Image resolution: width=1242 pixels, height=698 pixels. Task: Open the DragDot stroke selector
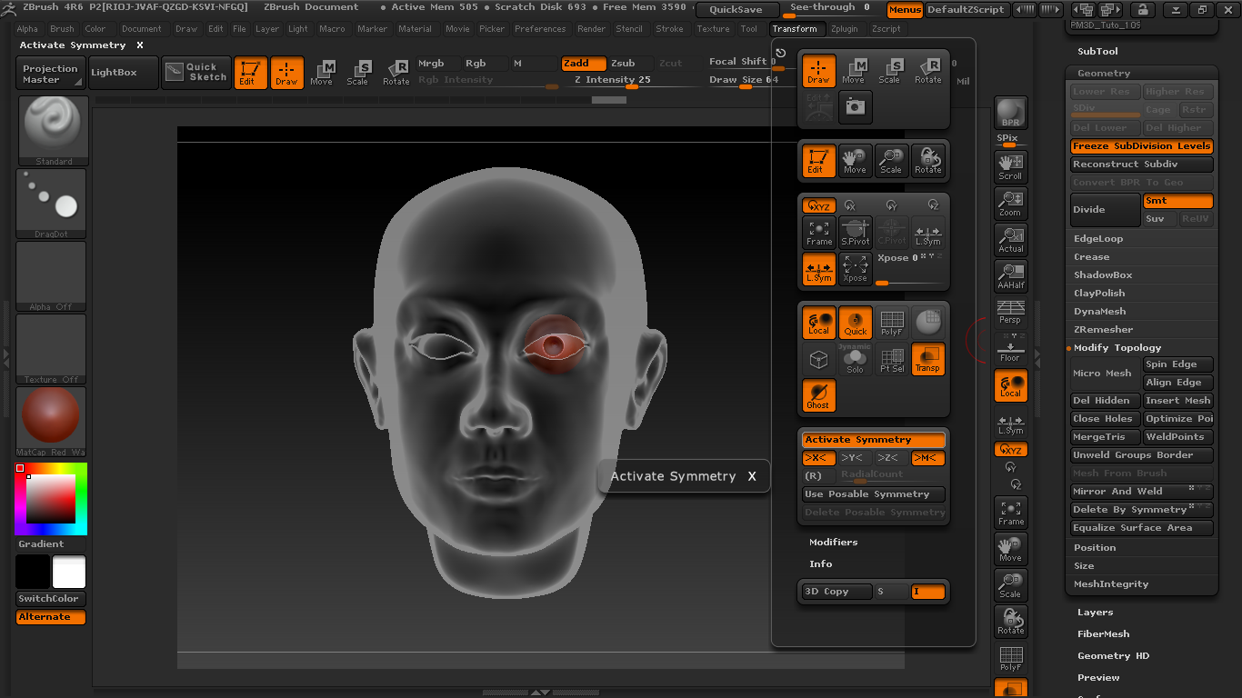click(51, 204)
